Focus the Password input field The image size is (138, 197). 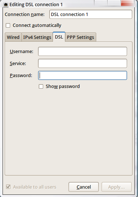coord(82,75)
